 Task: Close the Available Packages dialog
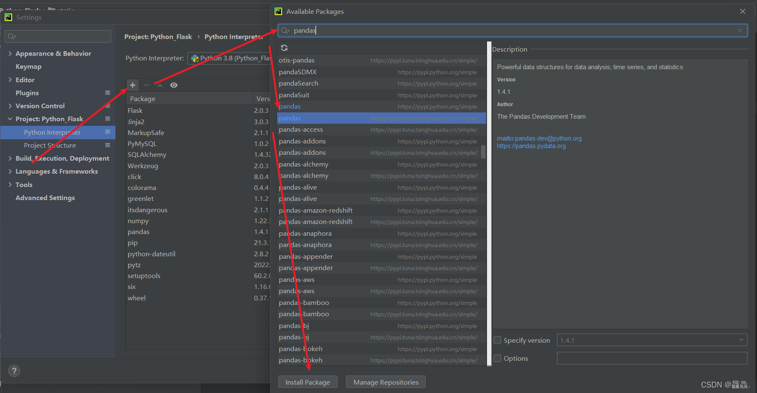click(743, 11)
